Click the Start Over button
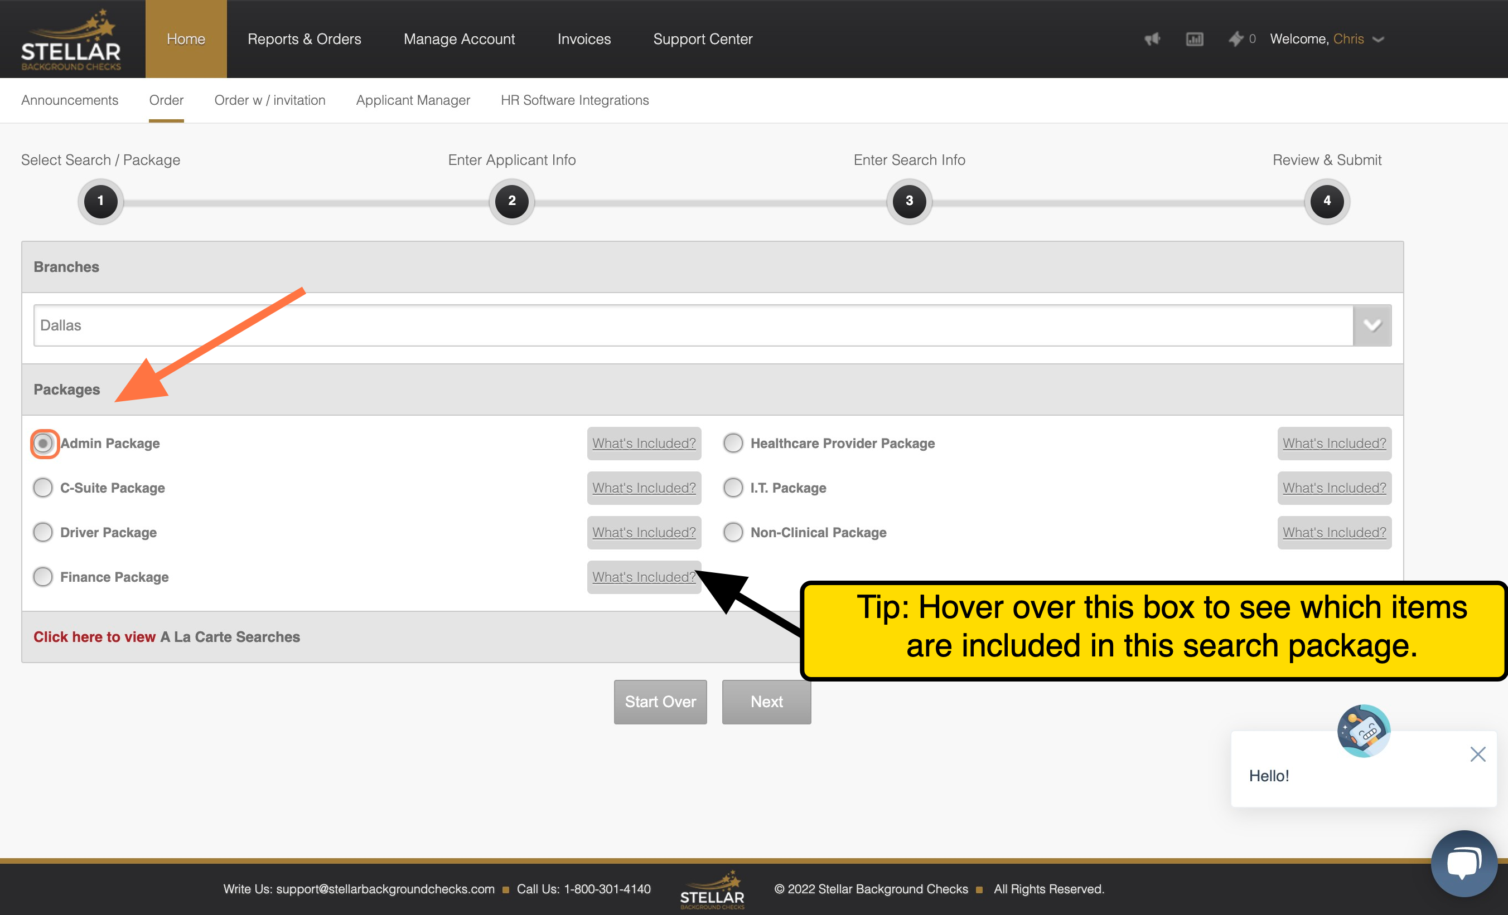The image size is (1508, 915). coord(660,702)
